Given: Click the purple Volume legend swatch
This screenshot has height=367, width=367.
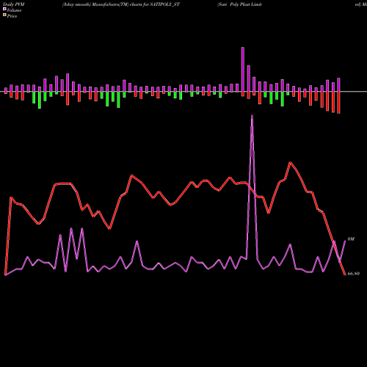Looking at the screenshot, I should point(4,10).
